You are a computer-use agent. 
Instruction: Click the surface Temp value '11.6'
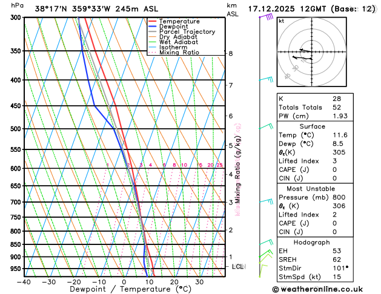[340, 135]
